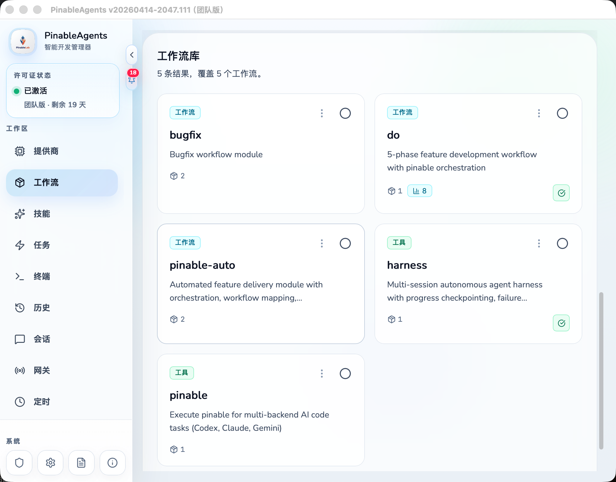The image size is (616, 482).
Task: Open notifications bell with 18 badge
Action: click(132, 79)
